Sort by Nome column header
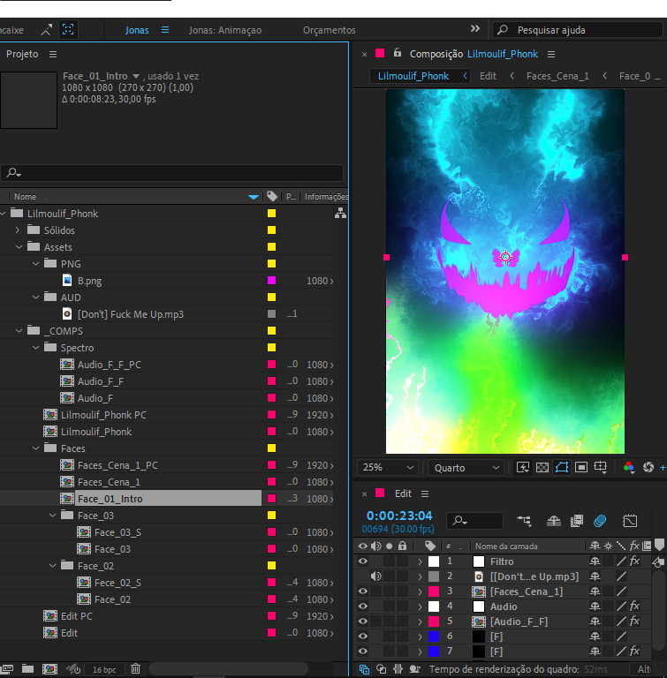Viewport: 667px width, 678px height. [x=25, y=196]
